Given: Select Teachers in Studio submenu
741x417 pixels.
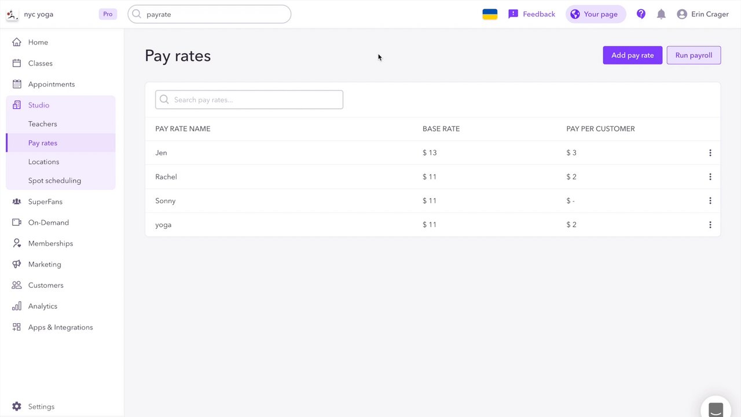Looking at the screenshot, I should click(43, 124).
